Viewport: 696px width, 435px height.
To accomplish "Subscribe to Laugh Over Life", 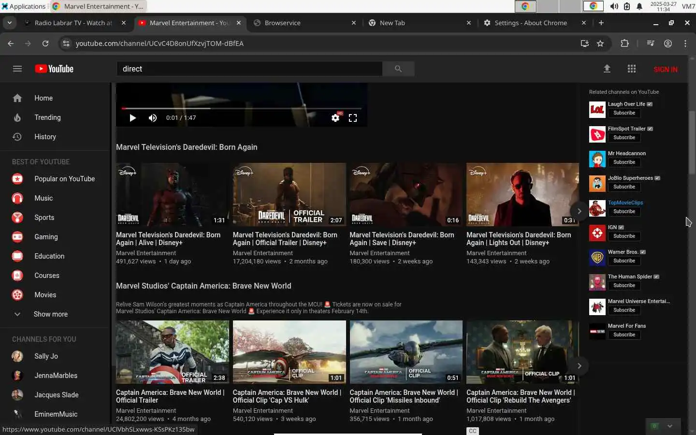I will pyautogui.click(x=624, y=113).
